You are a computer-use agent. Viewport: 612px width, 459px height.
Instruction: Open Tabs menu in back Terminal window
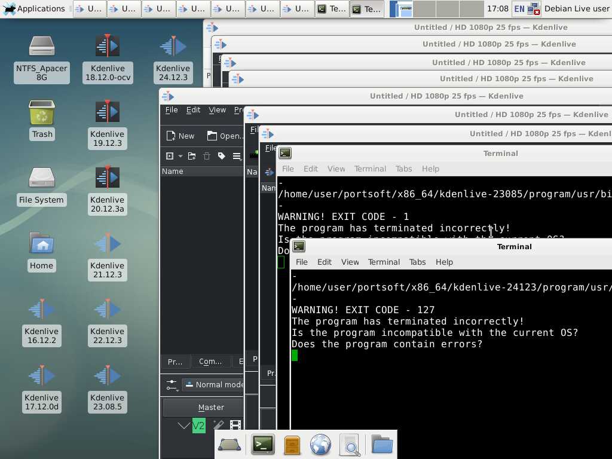pos(403,169)
